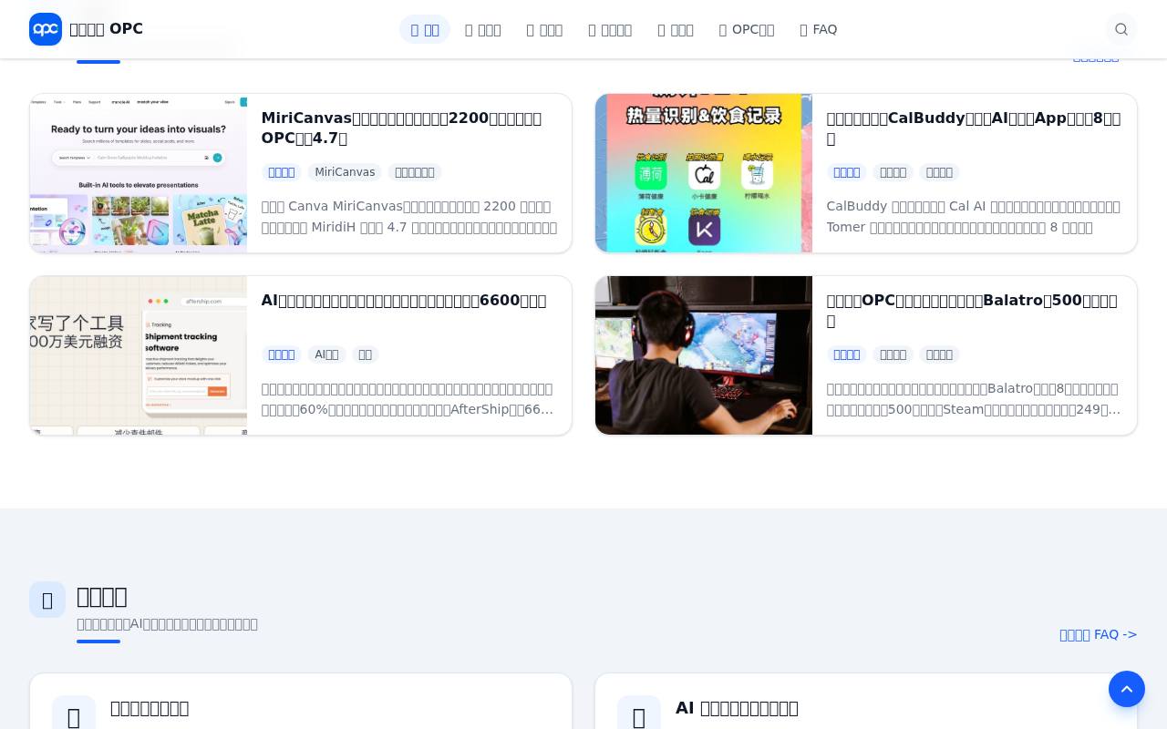1167x729 pixels.
Task: Click the description mentioning Canva MiriCanvas
Action: tap(409, 217)
